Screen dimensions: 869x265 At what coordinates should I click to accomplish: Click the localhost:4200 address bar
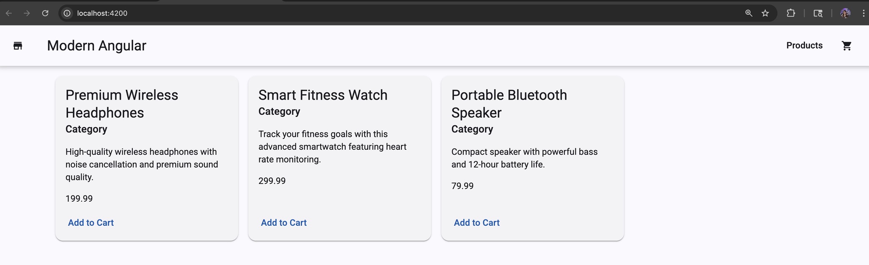[x=102, y=13]
